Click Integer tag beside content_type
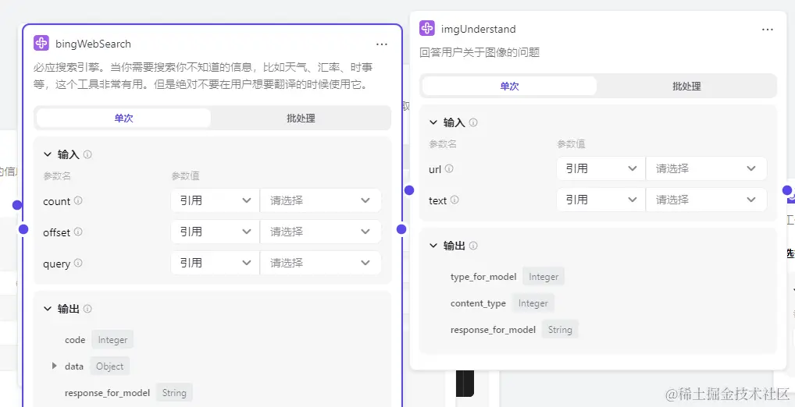Viewport: 795px width, 407px height. [533, 303]
